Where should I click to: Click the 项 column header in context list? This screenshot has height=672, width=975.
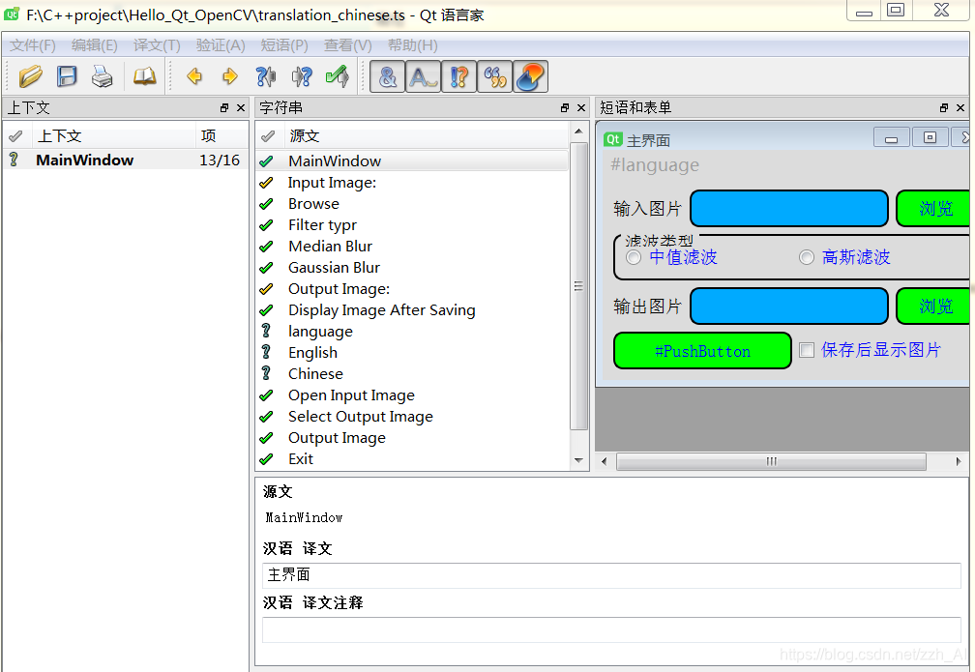point(221,135)
